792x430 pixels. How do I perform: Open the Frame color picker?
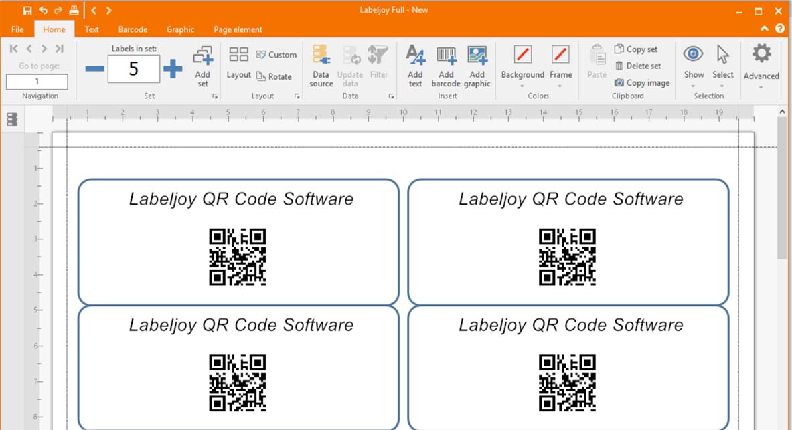(560, 66)
